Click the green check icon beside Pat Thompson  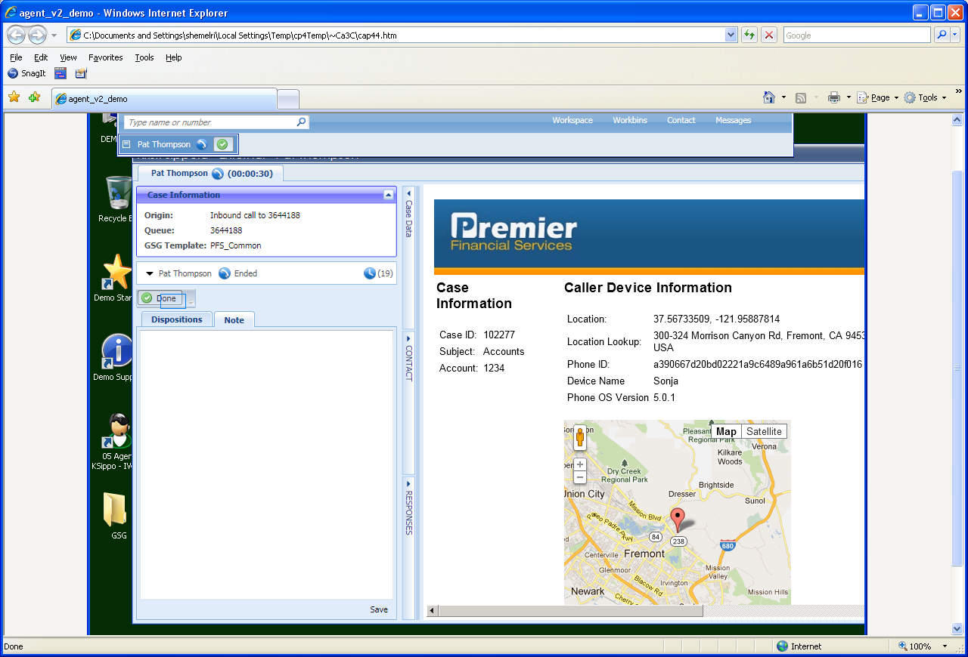(222, 144)
